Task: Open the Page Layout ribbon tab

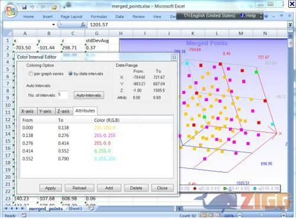Action: click(x=72, y=17)
